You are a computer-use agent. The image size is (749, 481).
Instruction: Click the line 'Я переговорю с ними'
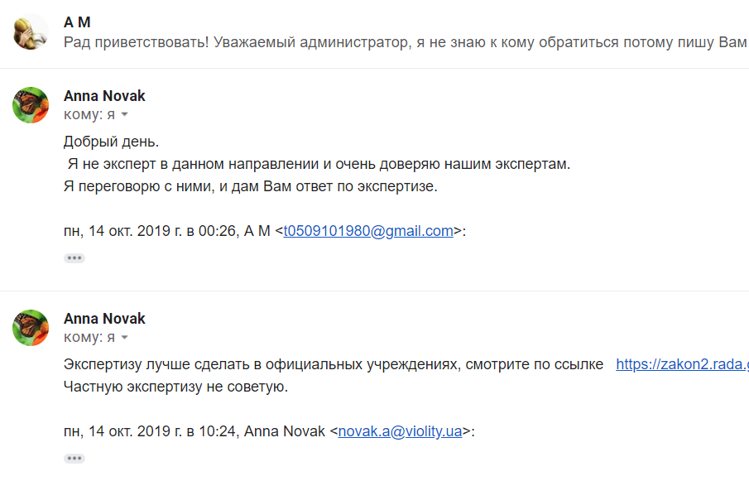249,186
